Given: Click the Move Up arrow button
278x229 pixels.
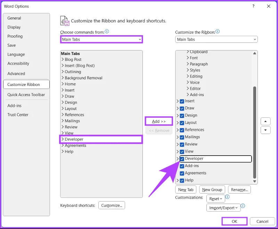Looking at the screenshot, I should tap(265, 121).
